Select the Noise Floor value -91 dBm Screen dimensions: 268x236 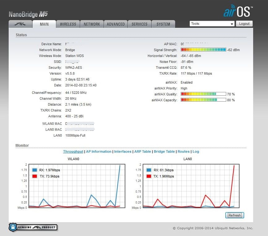[187, 62]
